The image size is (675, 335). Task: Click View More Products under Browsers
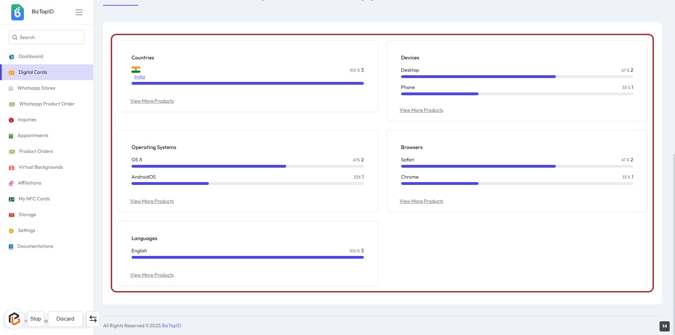click(x=421, y=201)
